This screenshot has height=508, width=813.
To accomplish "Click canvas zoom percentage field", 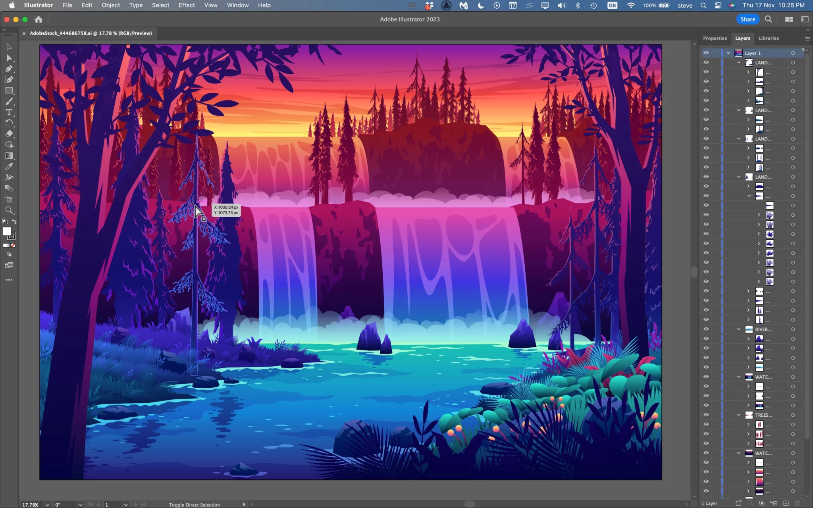I will tap(30, 504).
